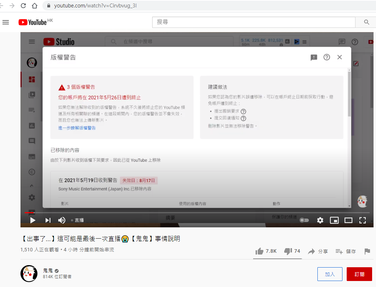Click the 加入 join membership button
Viewport: 376px width, 287px height.
330,274
